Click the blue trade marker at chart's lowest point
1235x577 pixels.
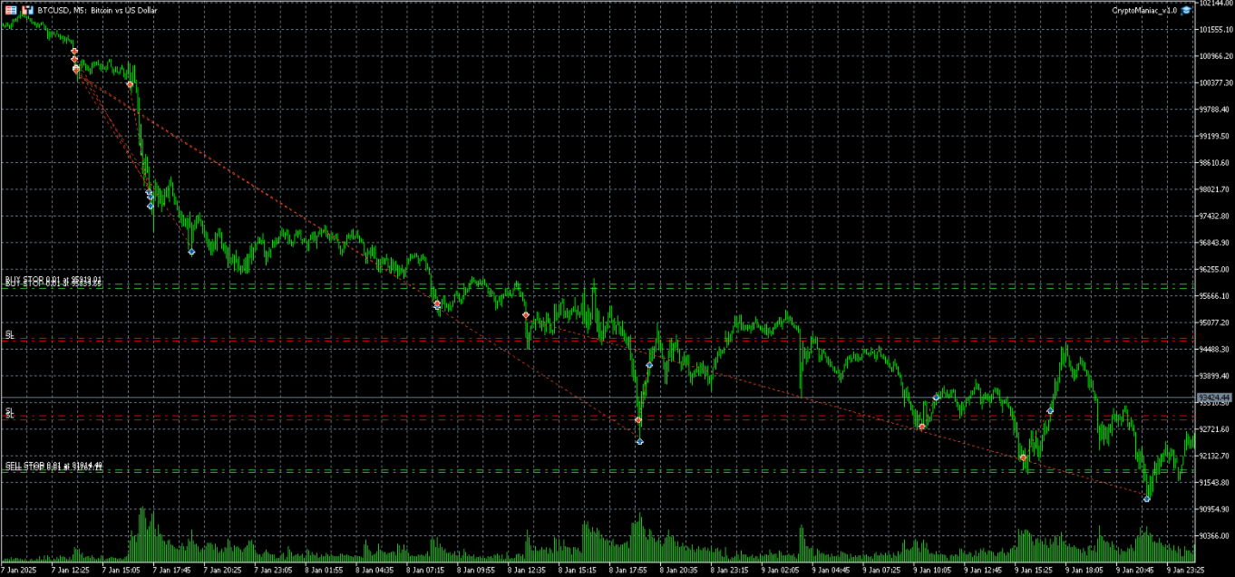point(1147,499)
